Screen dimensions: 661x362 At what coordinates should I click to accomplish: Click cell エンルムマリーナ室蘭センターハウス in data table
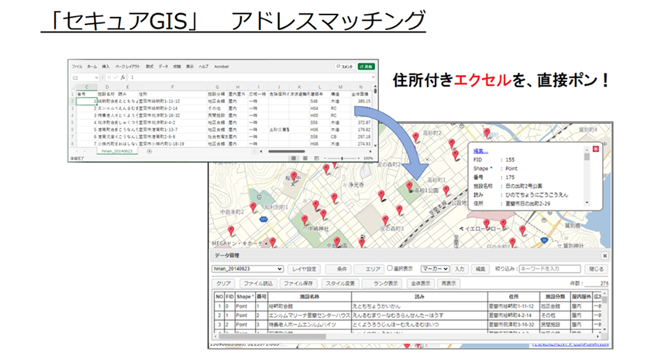pos(309,315)
